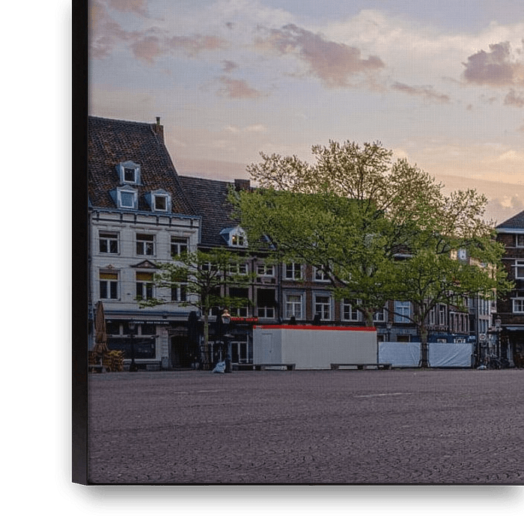Screen dimensions: 524x524
Task: Click the folded patio umbrella at left
Action: pos(100,328)
